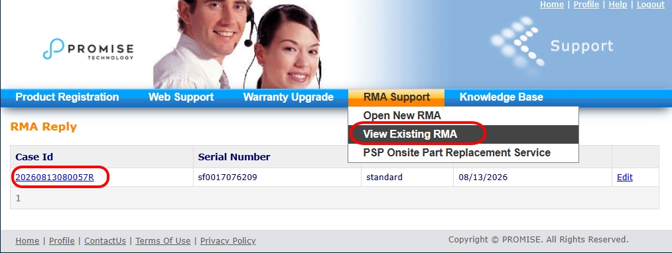Viewport: 672px width, 253px height.
Task: Choose View Existing RMA menu entry
Action: pyautogui.click(x=463, y=134)
